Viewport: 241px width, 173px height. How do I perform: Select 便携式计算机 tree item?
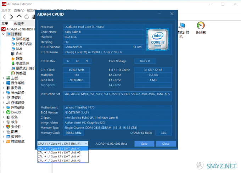26,68
